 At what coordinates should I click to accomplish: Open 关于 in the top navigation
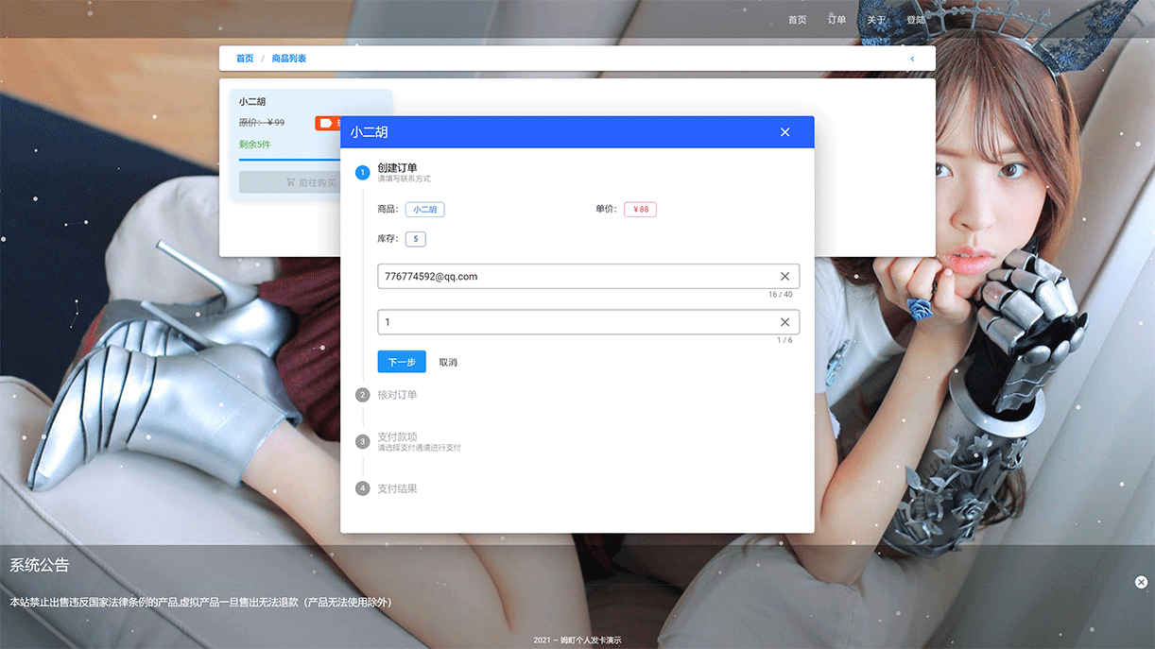pyautogui.click(x=876, y=20)
